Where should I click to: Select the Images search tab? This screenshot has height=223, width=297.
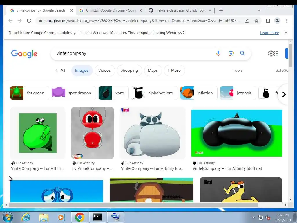[x=82, y=70]
